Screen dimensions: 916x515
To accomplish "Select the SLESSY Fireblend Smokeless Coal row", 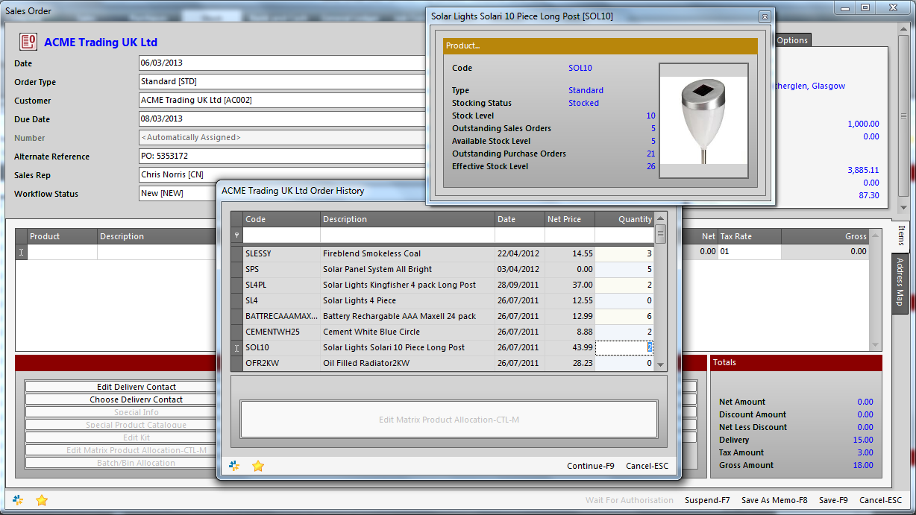I will coord(442,253).
